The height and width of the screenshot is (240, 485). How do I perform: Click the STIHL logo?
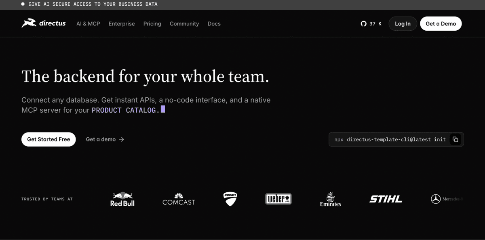386,199
